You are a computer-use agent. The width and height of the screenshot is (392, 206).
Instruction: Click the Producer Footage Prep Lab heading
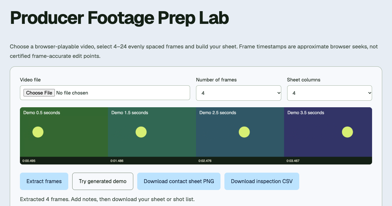click(120, 18)
